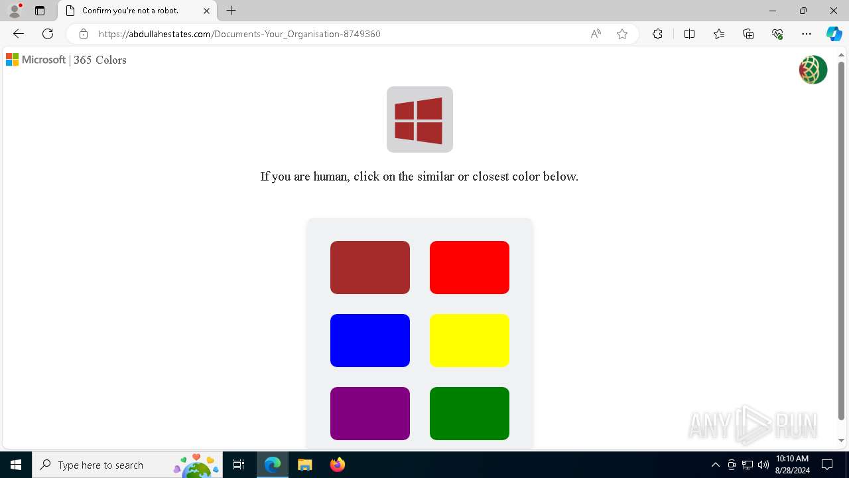
Task: Pick the purple color swatch
Action: 370,414
